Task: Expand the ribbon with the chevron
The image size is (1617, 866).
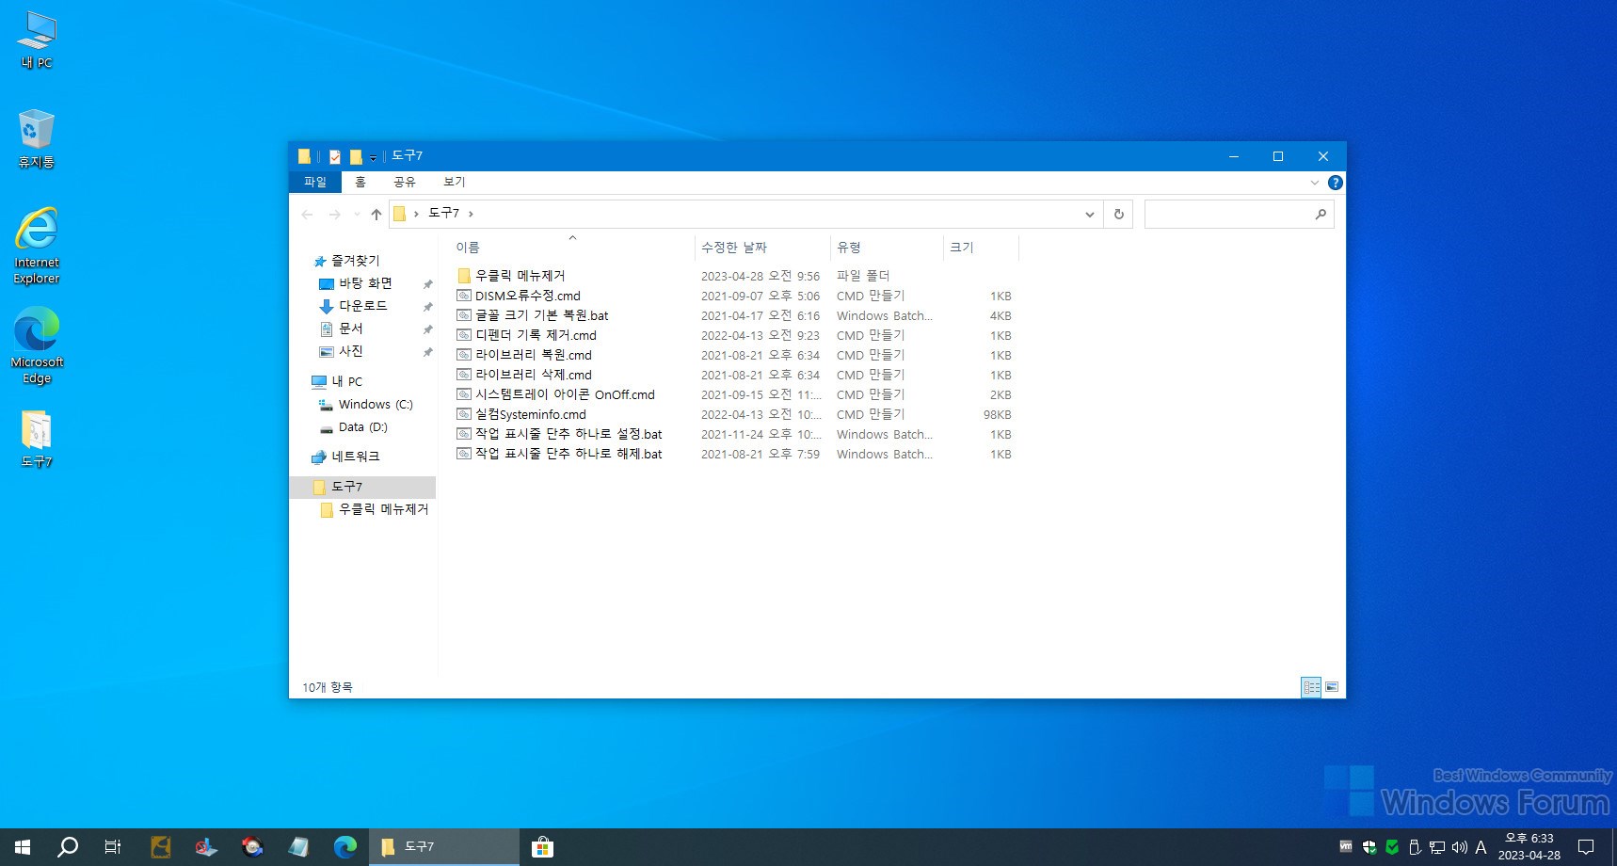Action: click(1315, 183)
